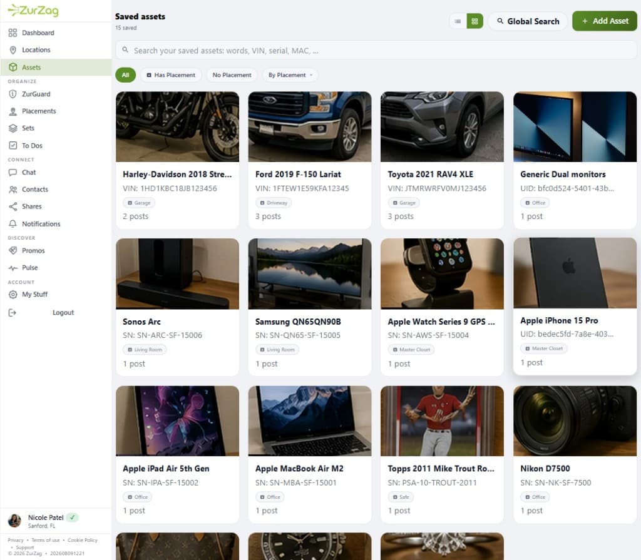Select the Assets cube icon
Screen dimensions: 641x560
(13, 67)
